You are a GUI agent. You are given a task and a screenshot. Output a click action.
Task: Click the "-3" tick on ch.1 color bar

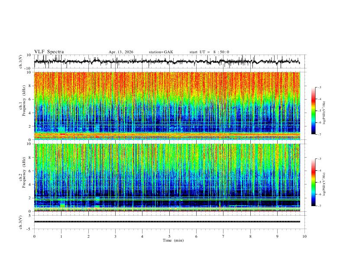tap(320, 87)
